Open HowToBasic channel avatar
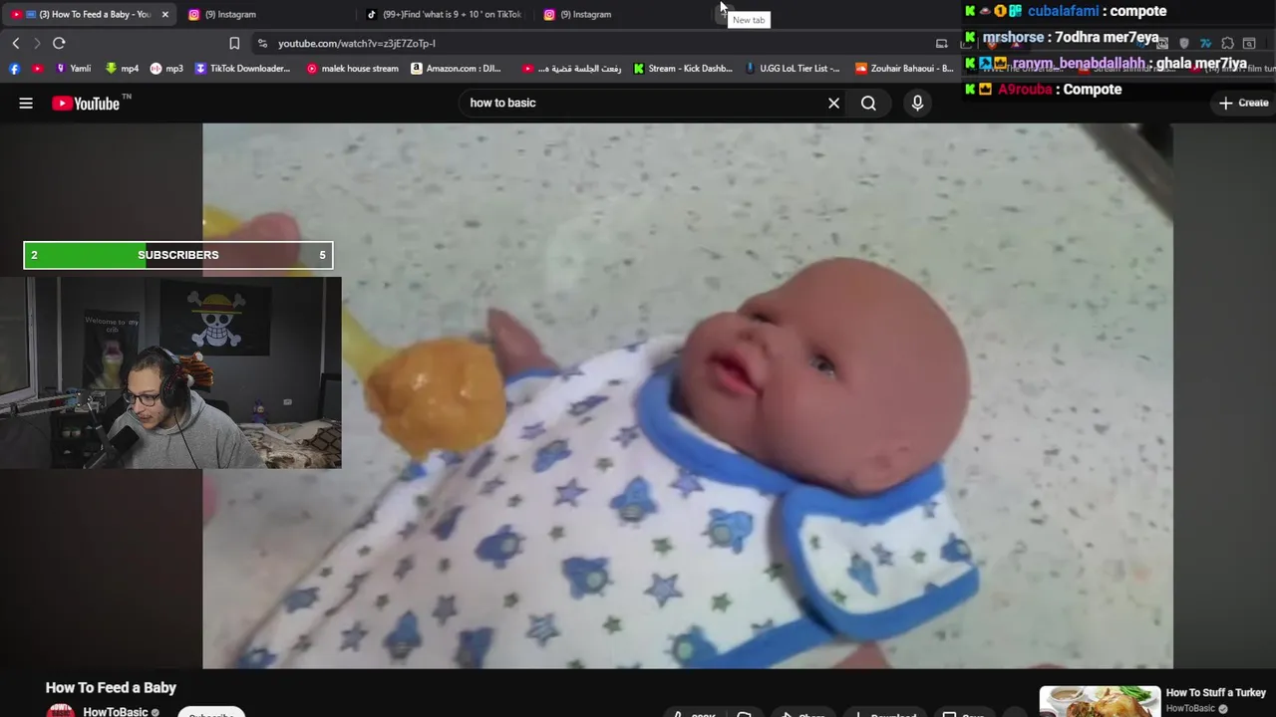This screenshot has height=717, width=1276. coord(61,711)
